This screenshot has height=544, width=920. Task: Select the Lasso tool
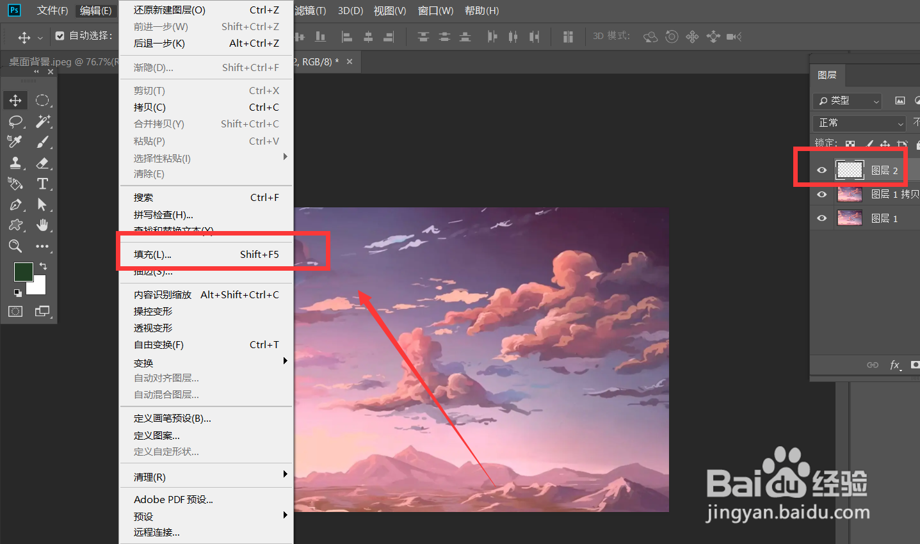point(15,121)
